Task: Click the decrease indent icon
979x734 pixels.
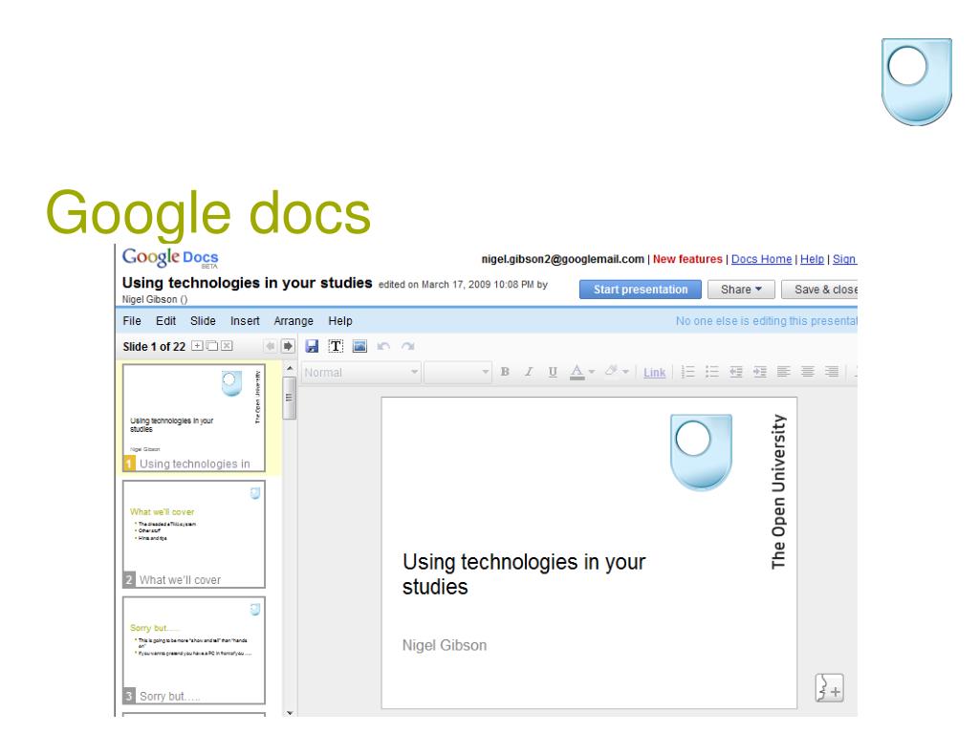Action: coord(736,372)
